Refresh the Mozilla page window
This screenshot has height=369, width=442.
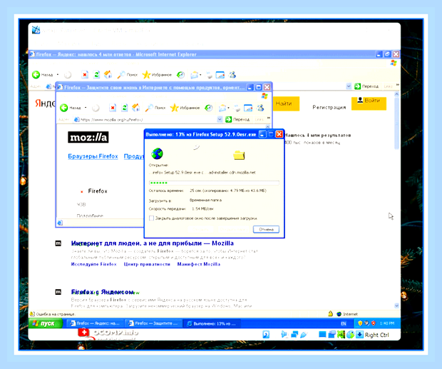(124, 108)
